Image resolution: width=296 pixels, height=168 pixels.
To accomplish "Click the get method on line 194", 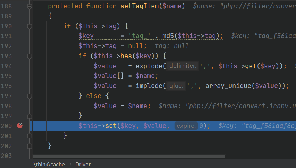I will click(x=251, y=66).
